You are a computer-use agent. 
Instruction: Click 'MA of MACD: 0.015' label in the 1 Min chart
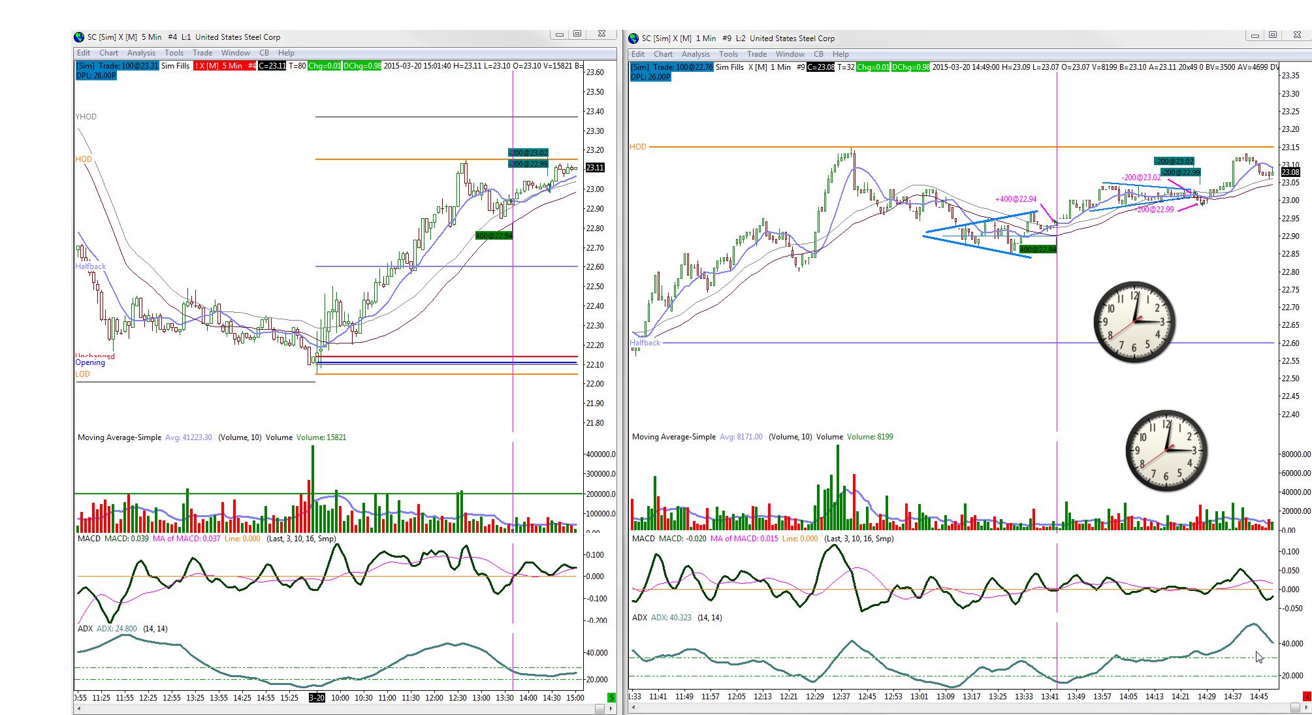[744, 539]
